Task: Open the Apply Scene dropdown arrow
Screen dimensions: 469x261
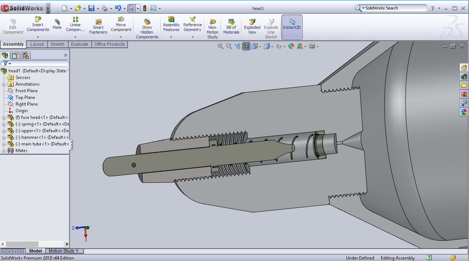Action: [305, 47]
